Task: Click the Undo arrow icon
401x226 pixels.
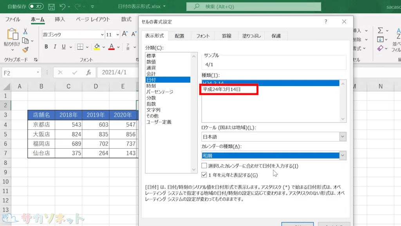Action: (x=62, y=7)
